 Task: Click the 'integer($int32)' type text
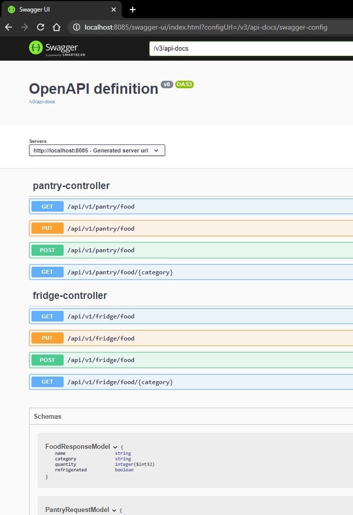point(135,464)
